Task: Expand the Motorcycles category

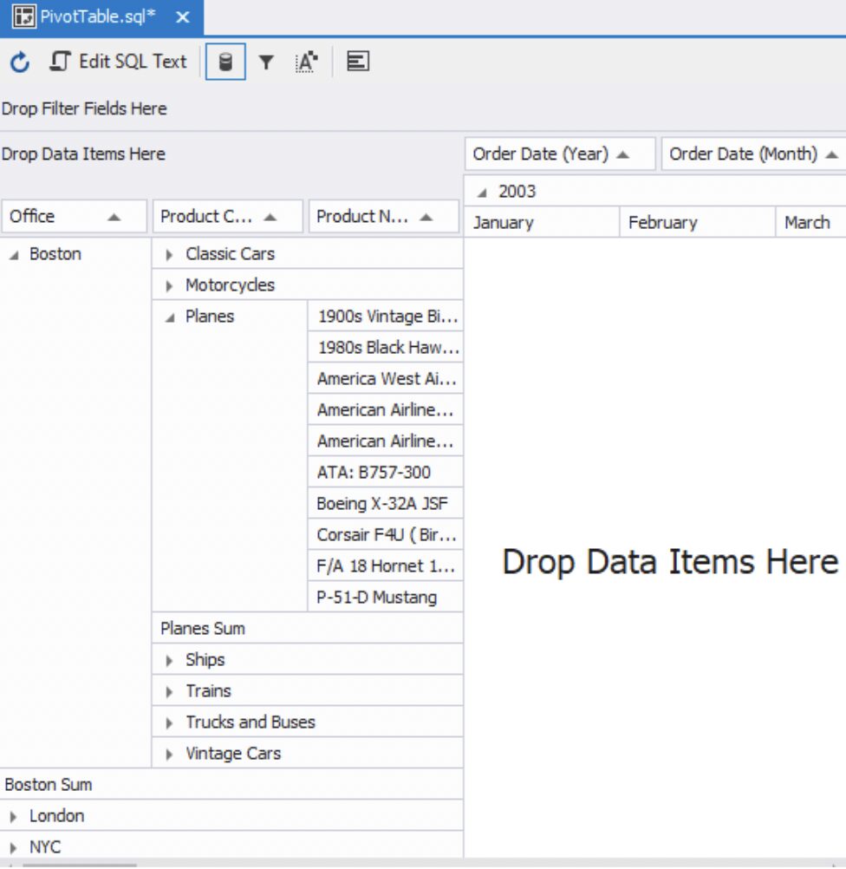Action: [x=170, y=286]
